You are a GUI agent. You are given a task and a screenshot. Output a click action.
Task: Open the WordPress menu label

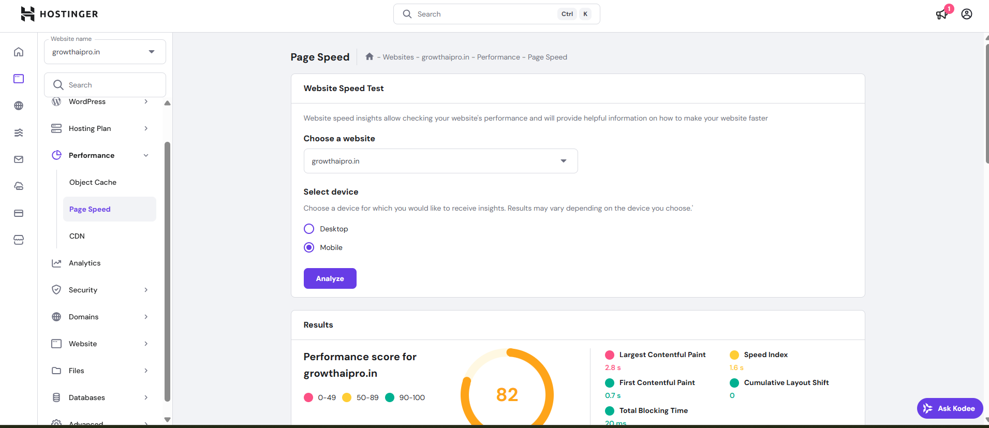click(x=87, y=101)
